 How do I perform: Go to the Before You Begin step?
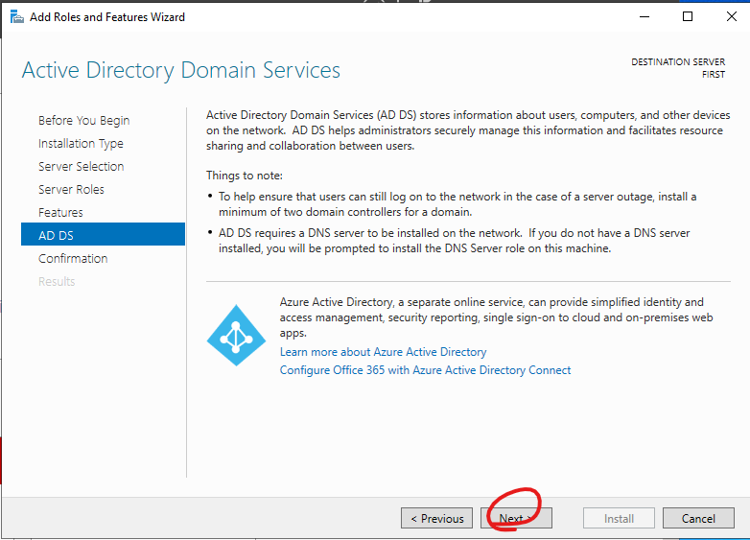(x=83, y=121)
